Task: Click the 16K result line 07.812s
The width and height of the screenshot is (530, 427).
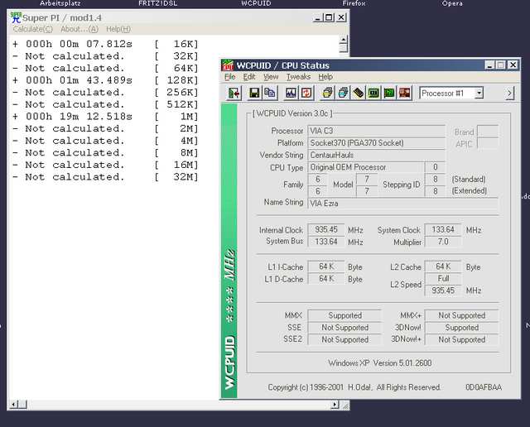Action: [105, 44]
